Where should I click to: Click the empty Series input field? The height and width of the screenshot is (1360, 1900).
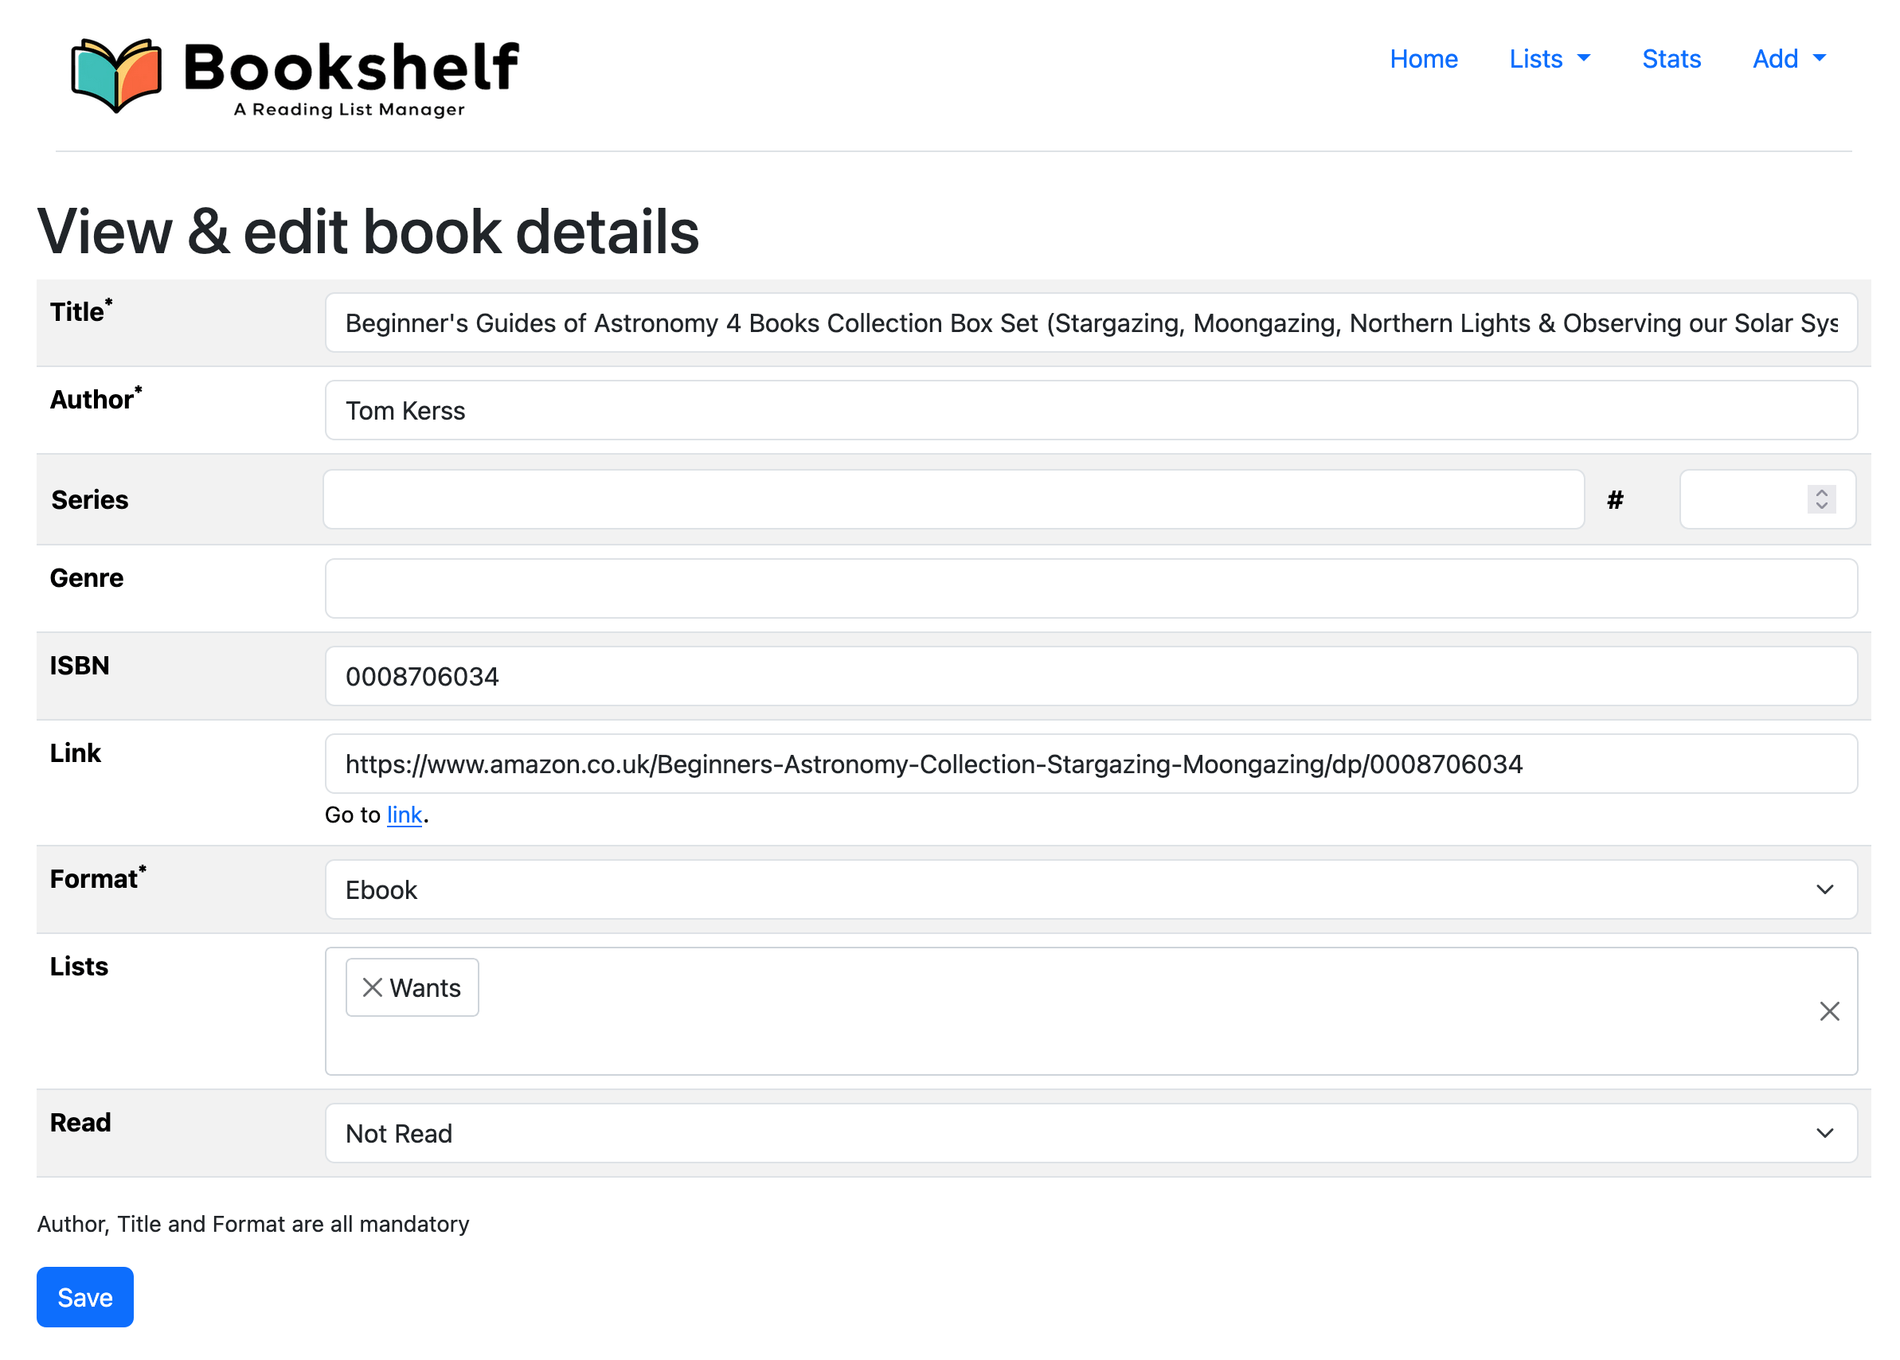click(952, 499)
